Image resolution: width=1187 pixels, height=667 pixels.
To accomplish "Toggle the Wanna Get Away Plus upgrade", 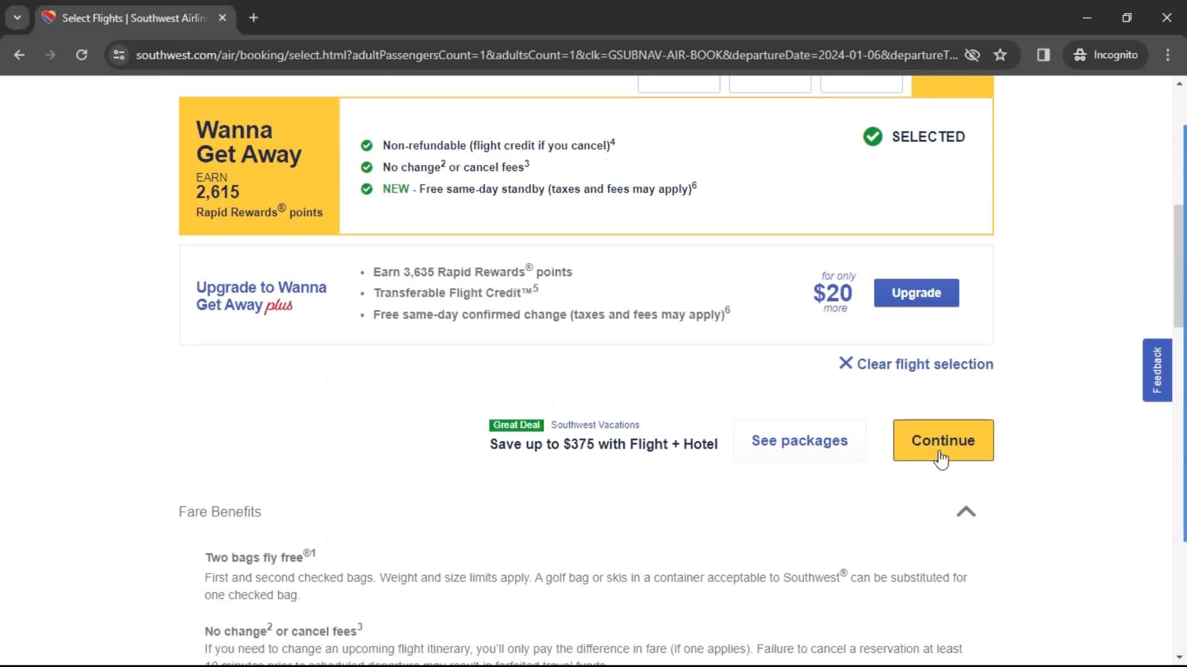I will (x=916, y=292).
